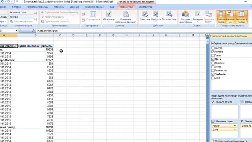
Task: Click the Undo arrow in quick access
Action: click(2, 2)
